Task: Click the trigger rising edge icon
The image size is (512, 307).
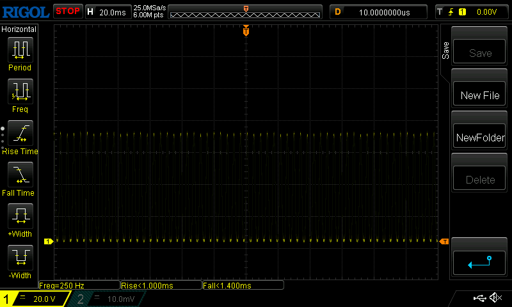Action: tap(451, 12)
